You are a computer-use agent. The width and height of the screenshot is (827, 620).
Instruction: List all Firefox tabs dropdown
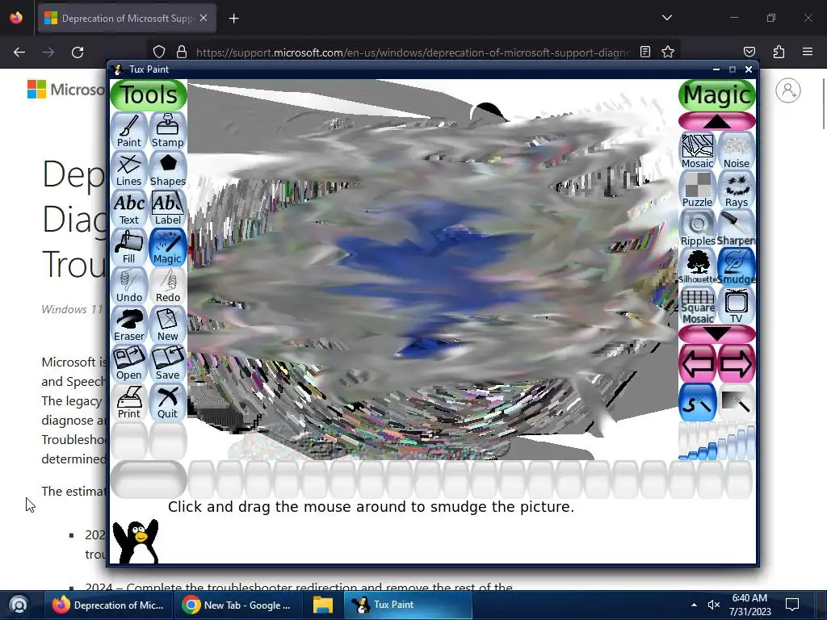pyautogui.click(x=666, y=18)
